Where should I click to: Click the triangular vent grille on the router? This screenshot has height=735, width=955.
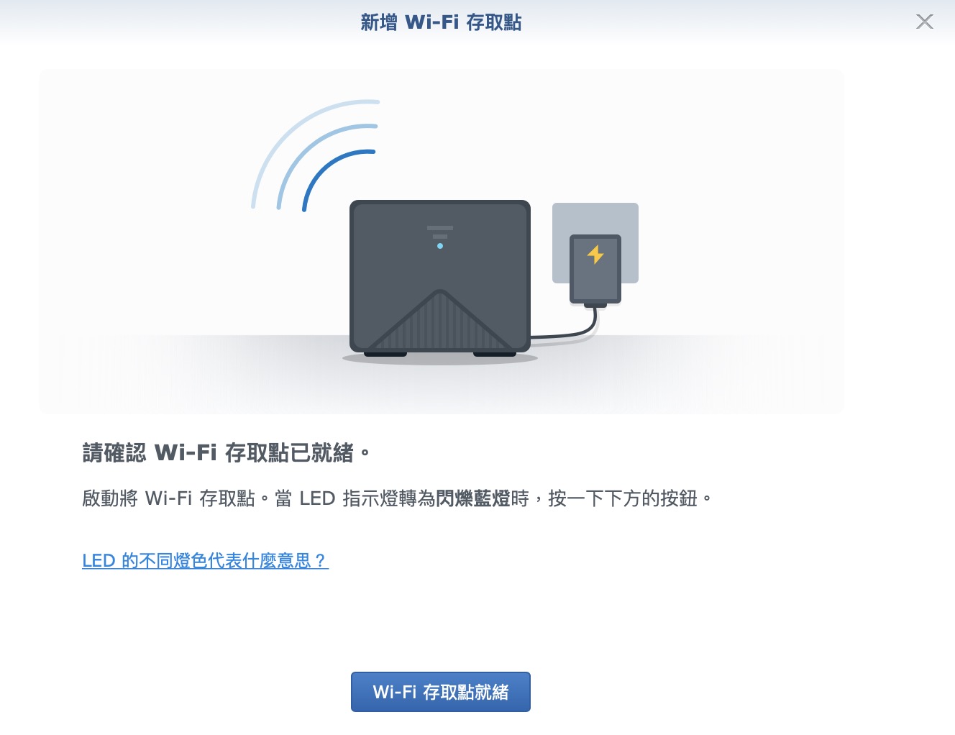[440, 321]
